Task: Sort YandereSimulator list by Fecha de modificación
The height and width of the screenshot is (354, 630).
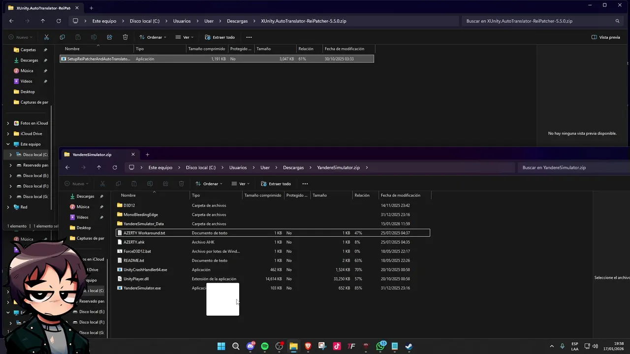Action: [405, 195]
